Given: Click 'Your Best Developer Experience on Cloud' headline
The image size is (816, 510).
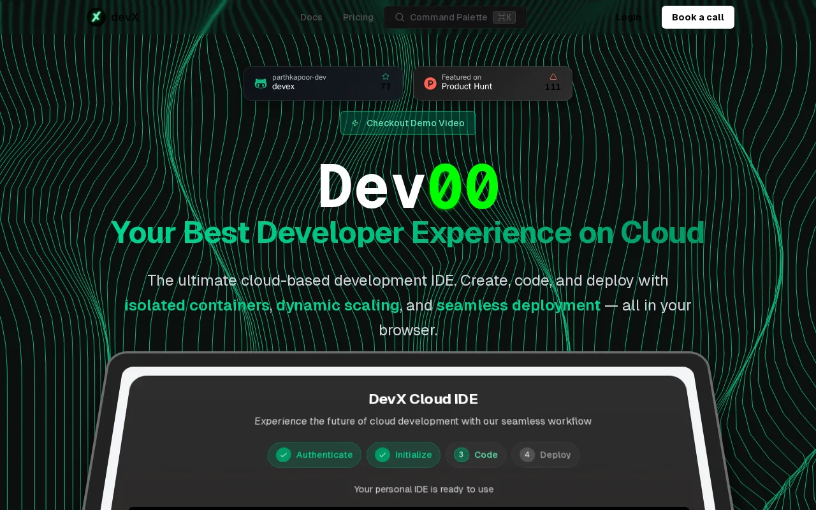Looking at the screenshot, I should tap(408, 232).
